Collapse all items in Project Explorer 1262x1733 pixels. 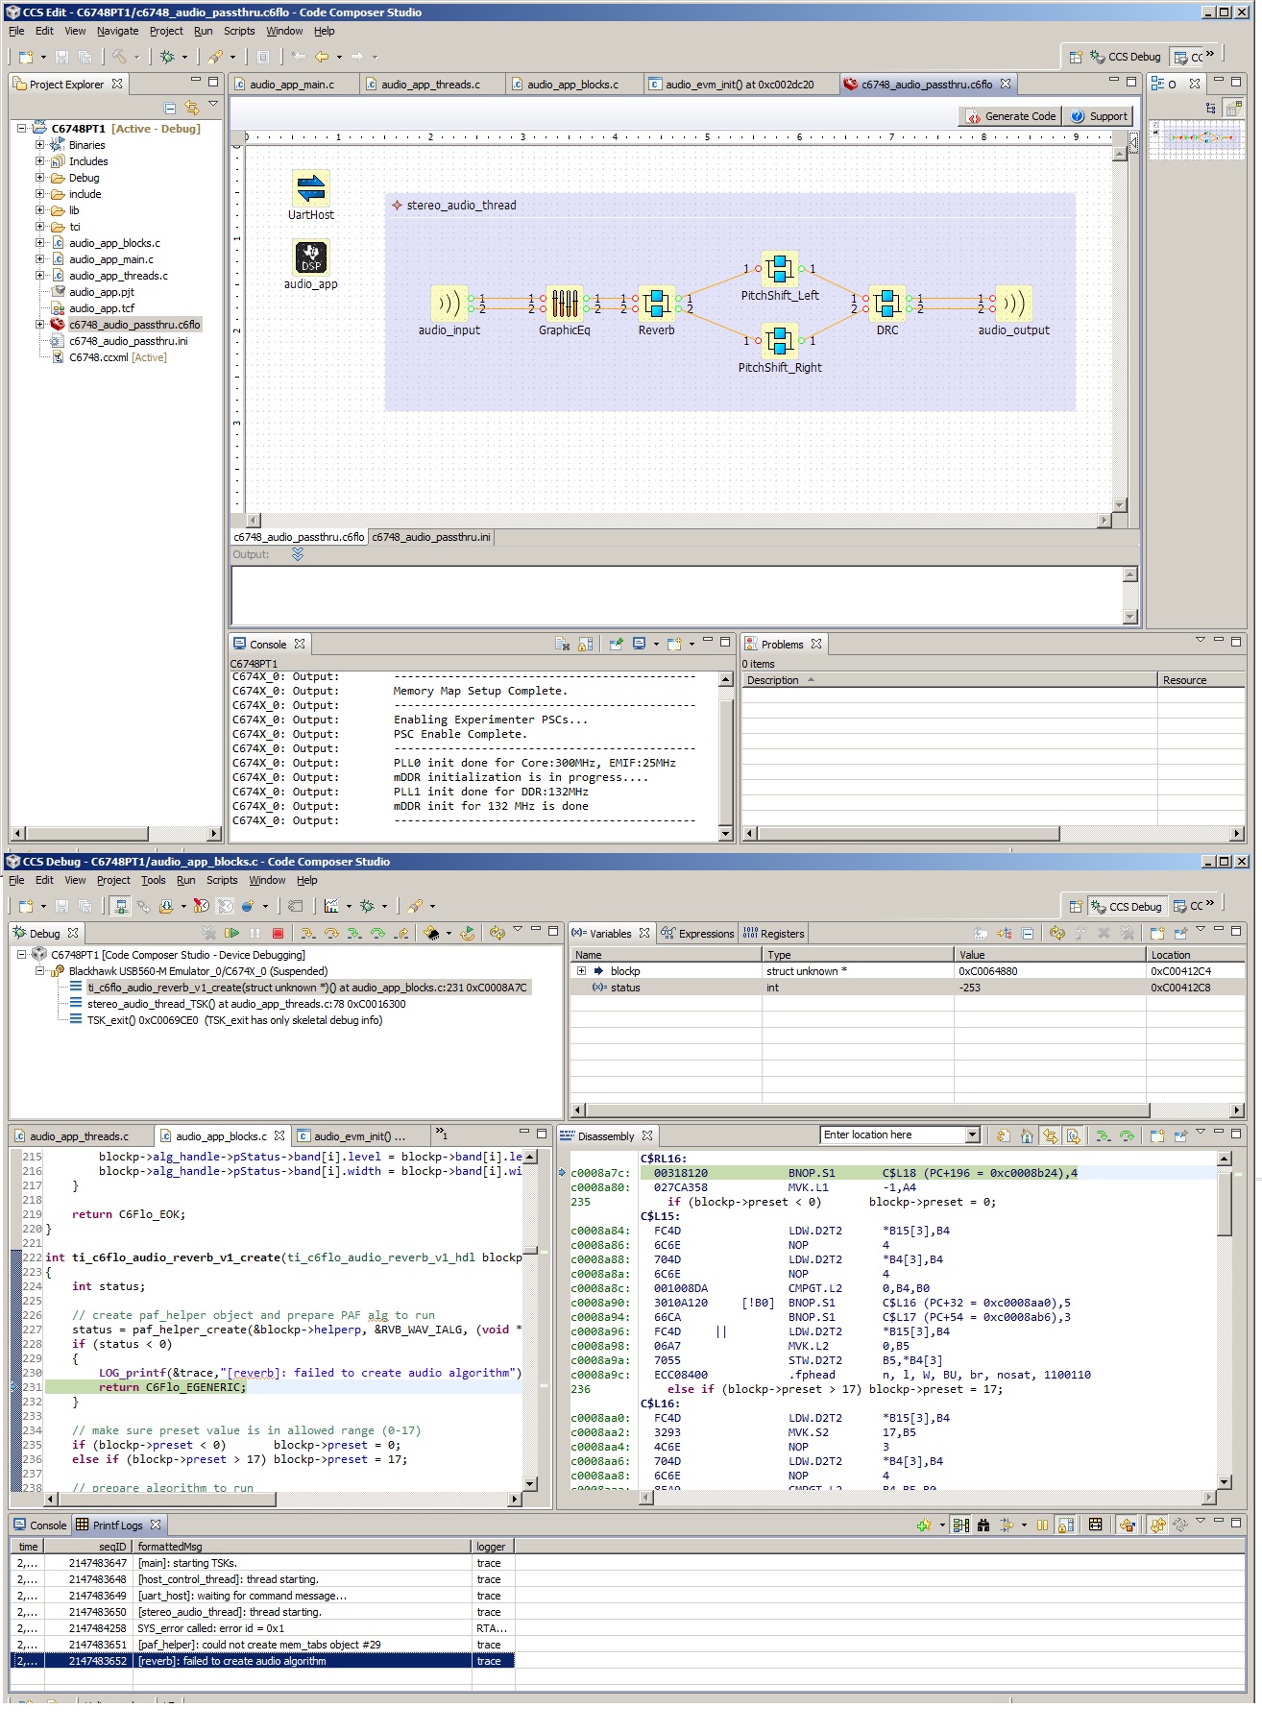[170, 108]
